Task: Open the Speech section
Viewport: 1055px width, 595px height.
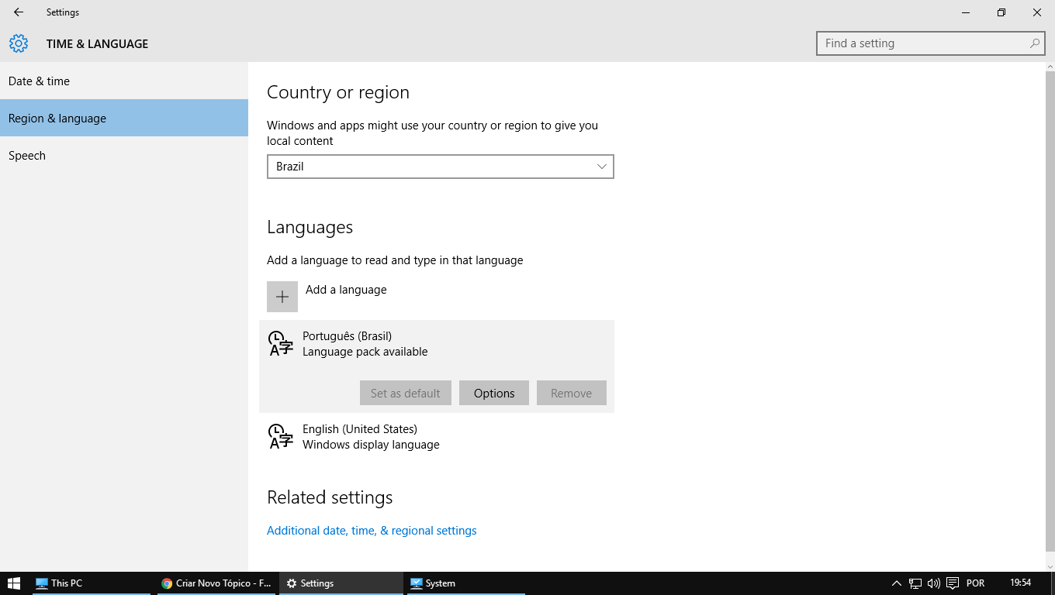Action: coord(124,156)
